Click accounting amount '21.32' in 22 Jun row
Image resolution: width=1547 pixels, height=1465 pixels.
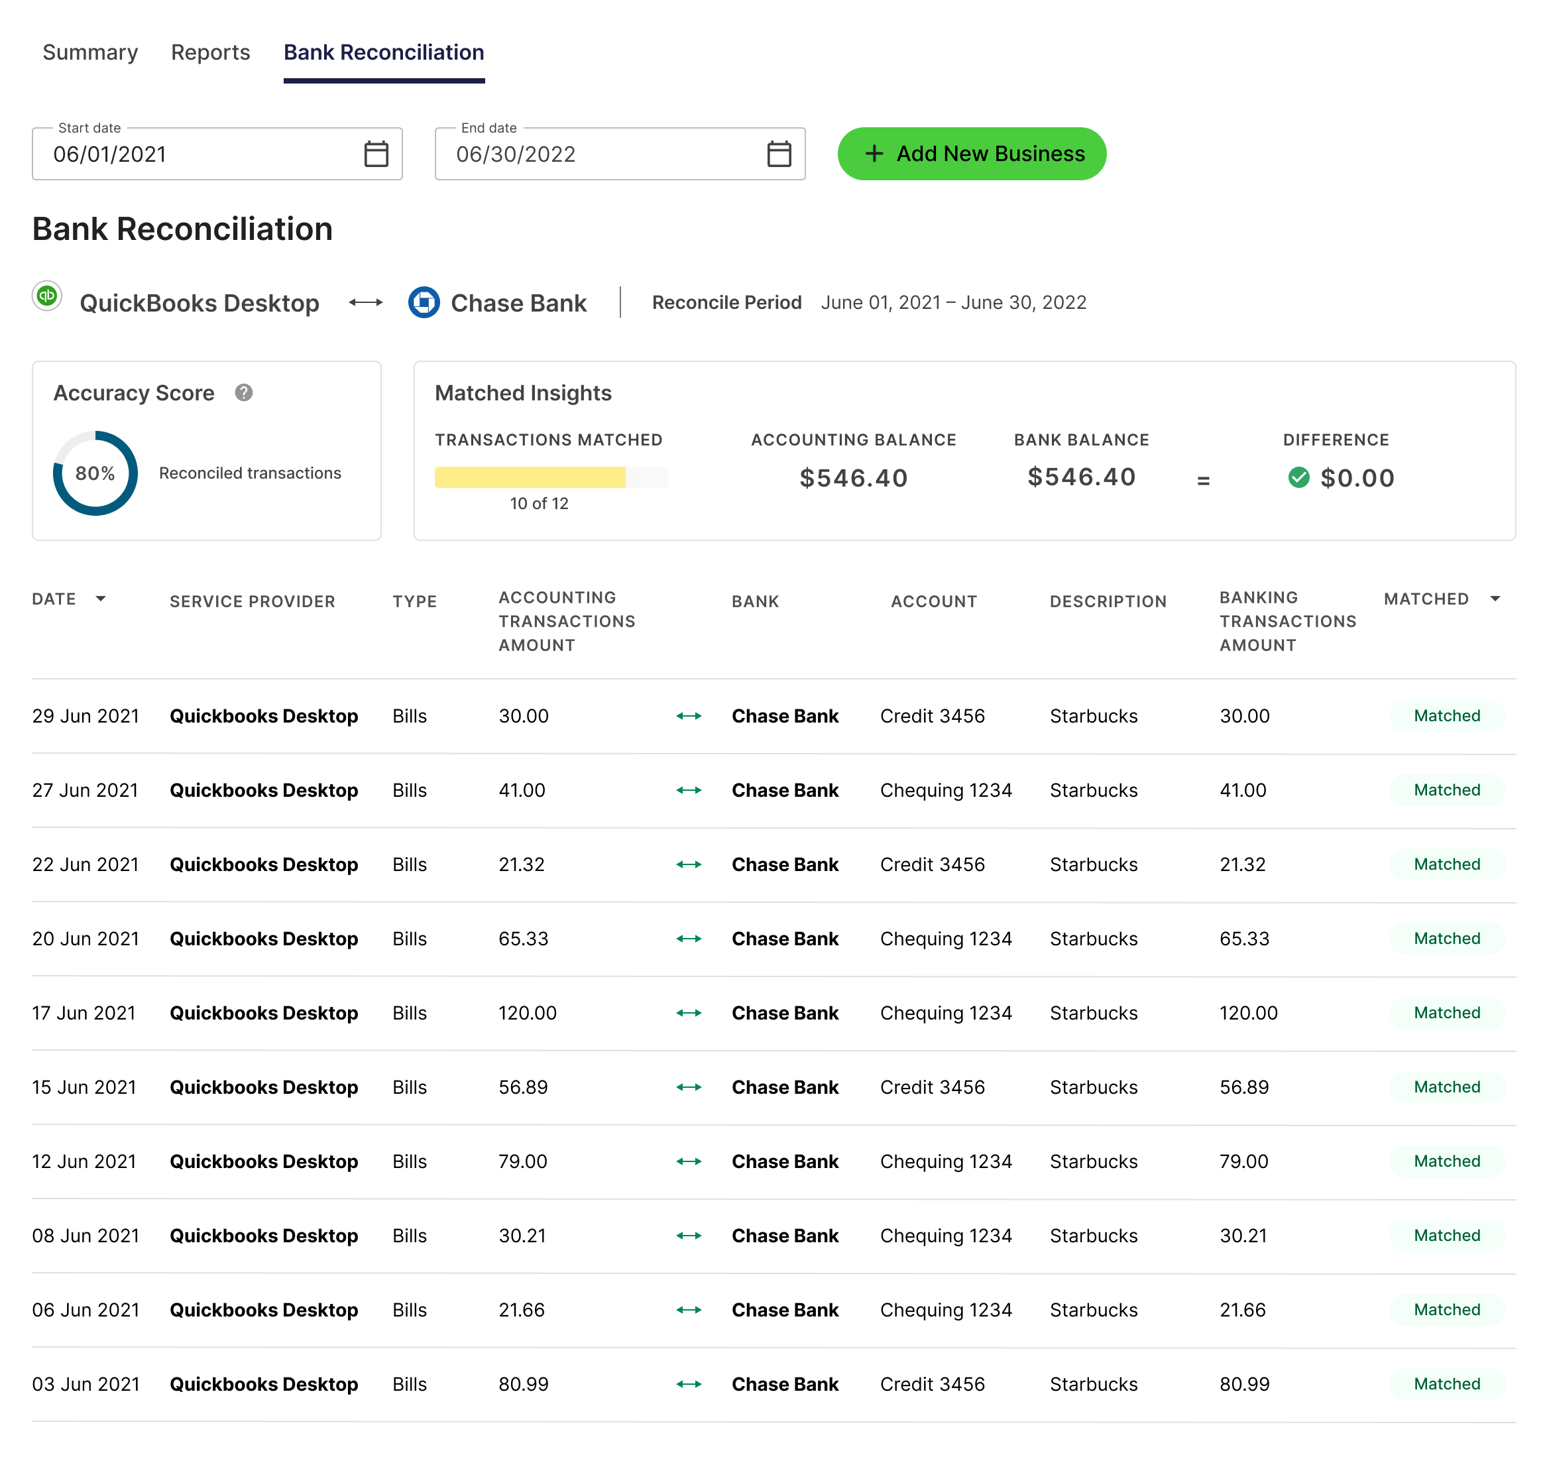[522, 864]
